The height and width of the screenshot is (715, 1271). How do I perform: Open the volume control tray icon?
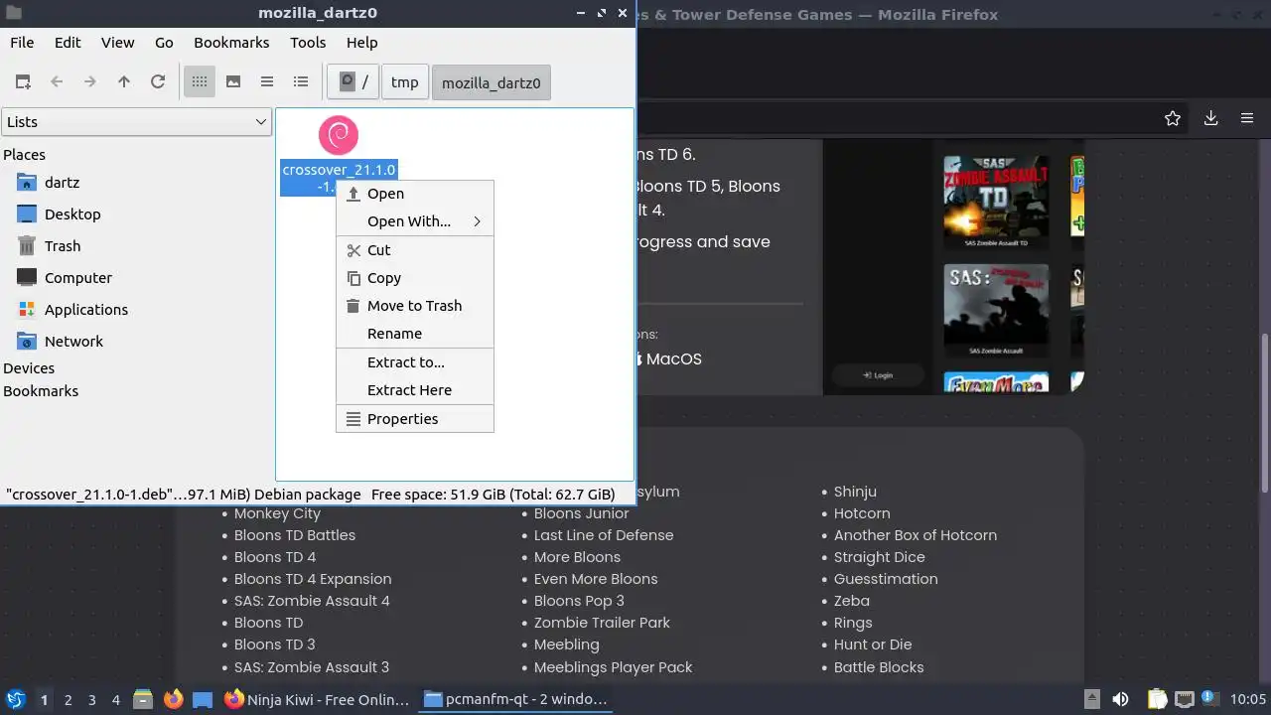pyautogui.click(x=1120, y=699)
